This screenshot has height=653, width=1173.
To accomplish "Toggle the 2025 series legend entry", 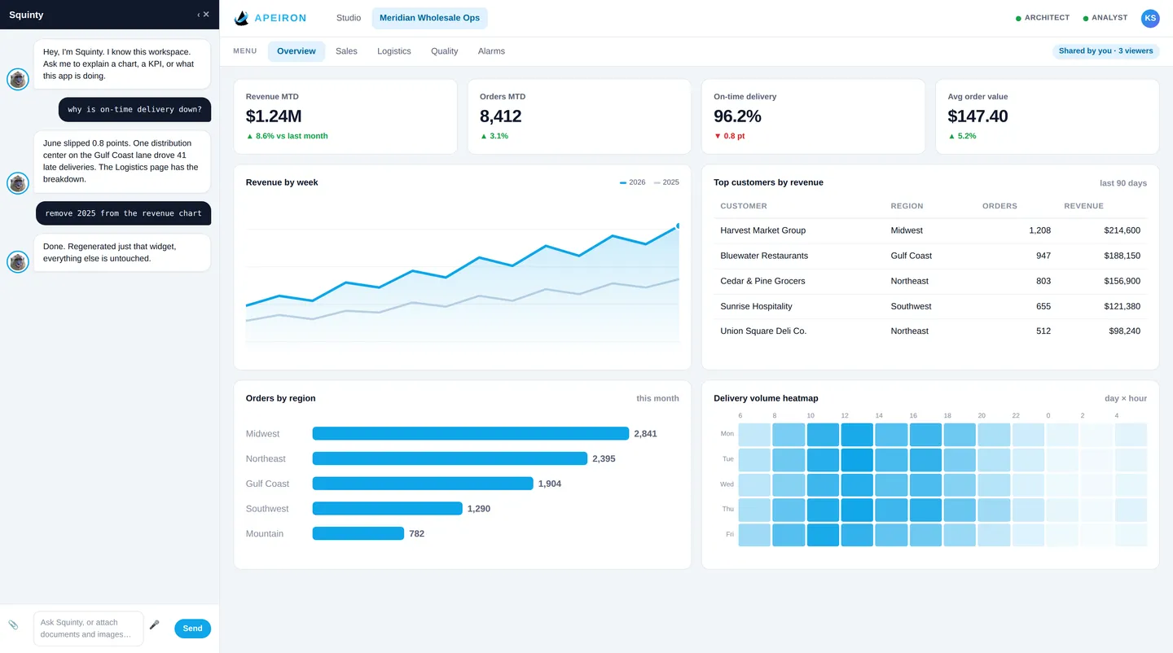I will coord(666,182).
